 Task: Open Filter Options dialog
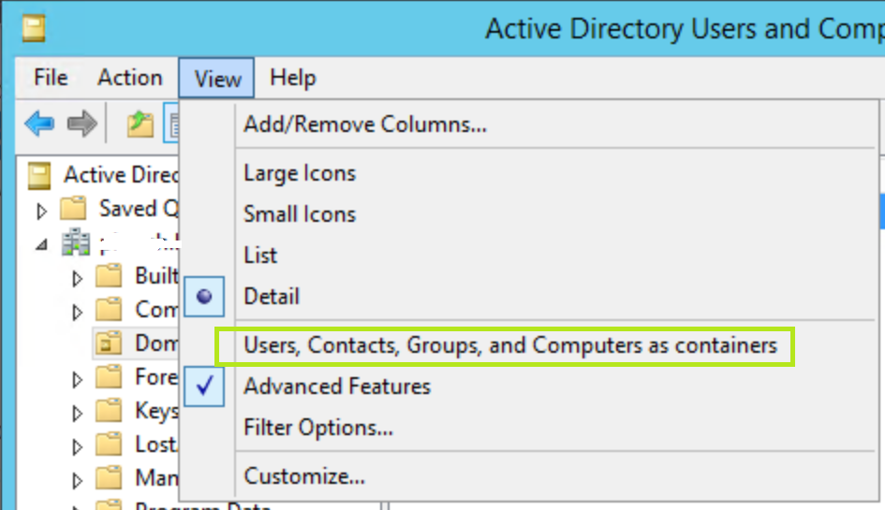pos(318,428)
